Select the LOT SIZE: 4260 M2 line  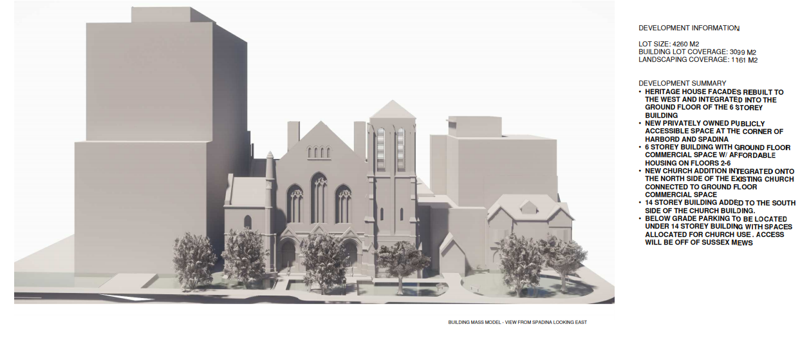[x=669, y=44]
